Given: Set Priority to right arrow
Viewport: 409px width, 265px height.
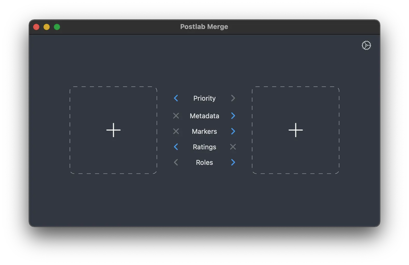Looking at the screenshot, I should coord(233,98).
